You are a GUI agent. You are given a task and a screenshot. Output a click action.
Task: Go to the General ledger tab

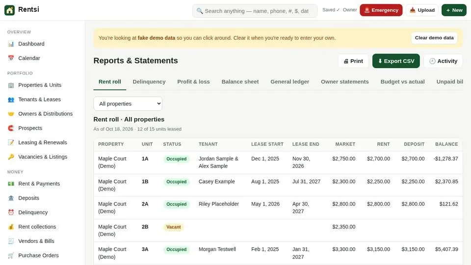coord(289,82)
